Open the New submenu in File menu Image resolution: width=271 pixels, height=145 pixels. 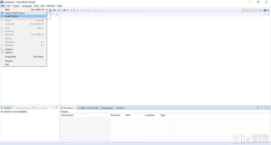24,10
